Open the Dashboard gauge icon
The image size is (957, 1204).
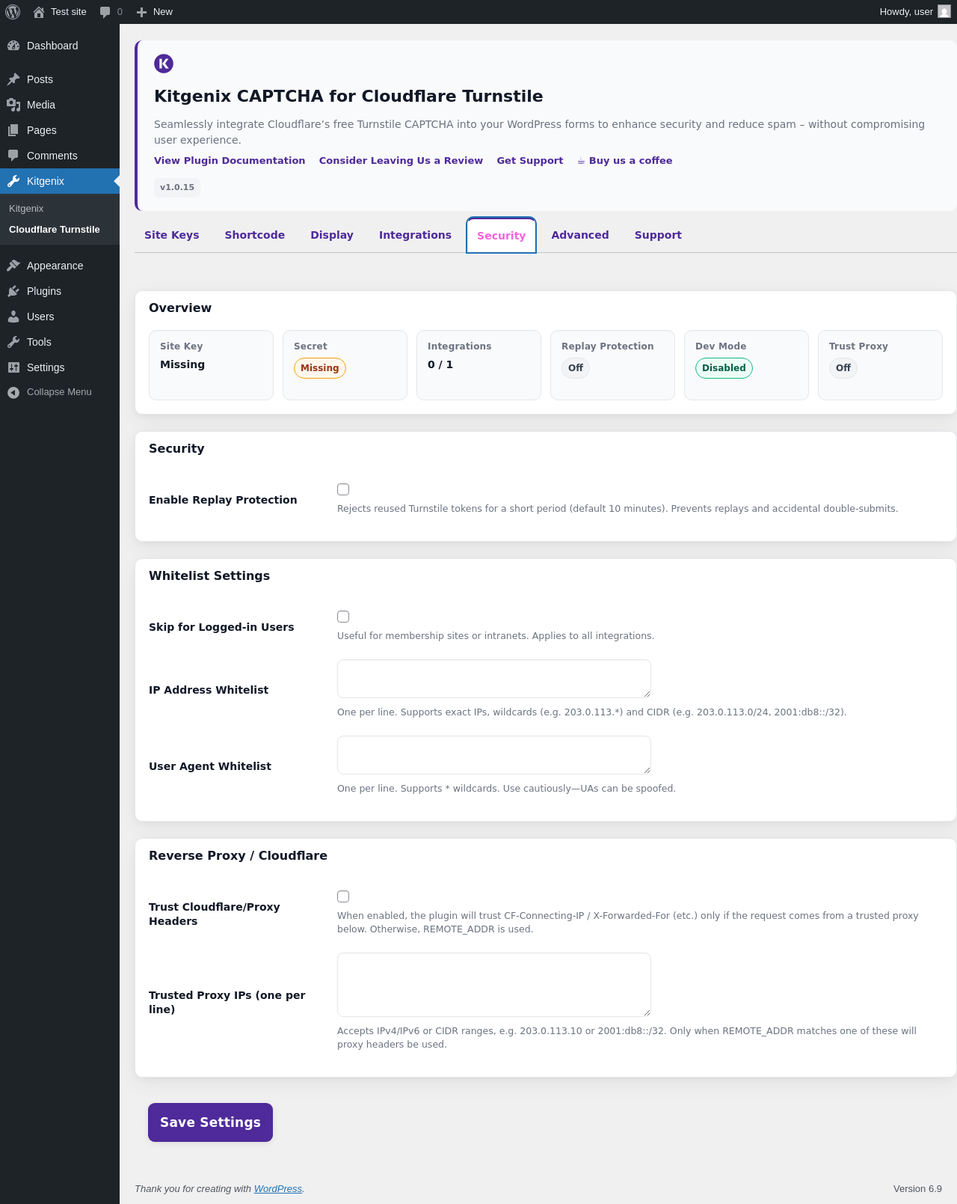(x=13, y=46)
